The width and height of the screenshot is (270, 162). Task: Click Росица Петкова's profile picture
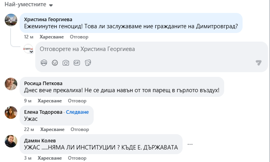coord(11,84)
